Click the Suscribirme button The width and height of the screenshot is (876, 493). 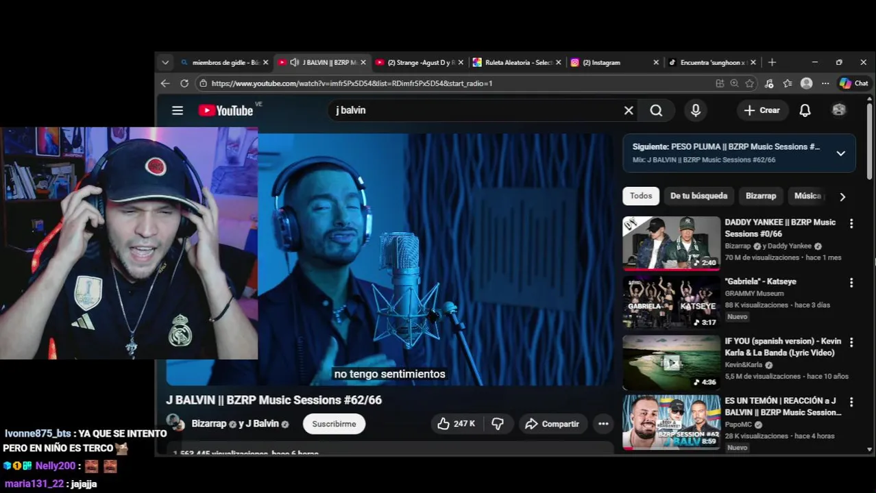334,424
